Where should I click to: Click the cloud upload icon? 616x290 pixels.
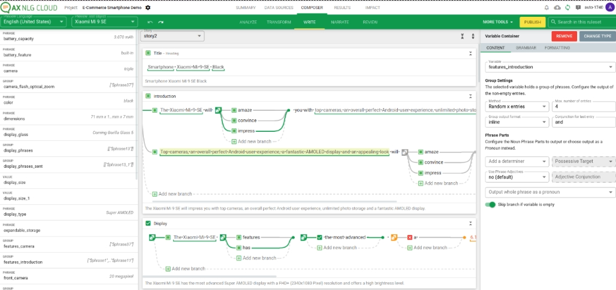pyautogui.click(x=557, y=7)
